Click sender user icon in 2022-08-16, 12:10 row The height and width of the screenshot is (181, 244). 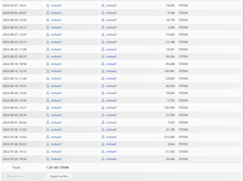[x=48, y=71]
